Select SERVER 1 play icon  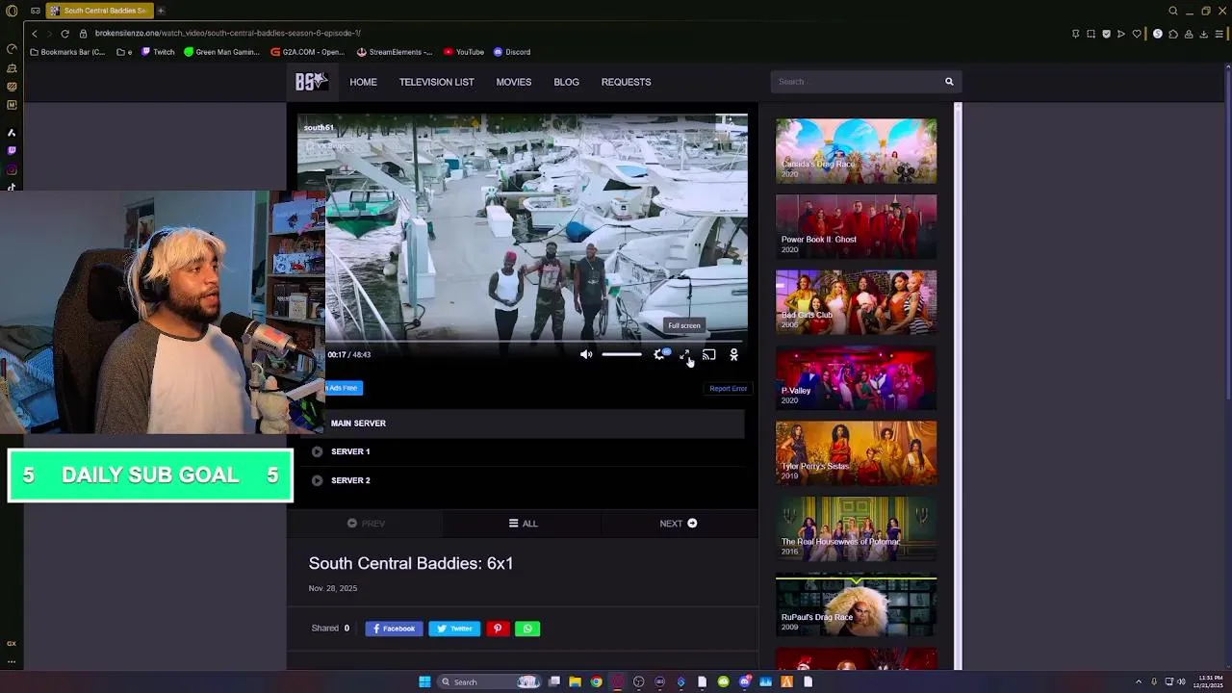tap(317, 451)
